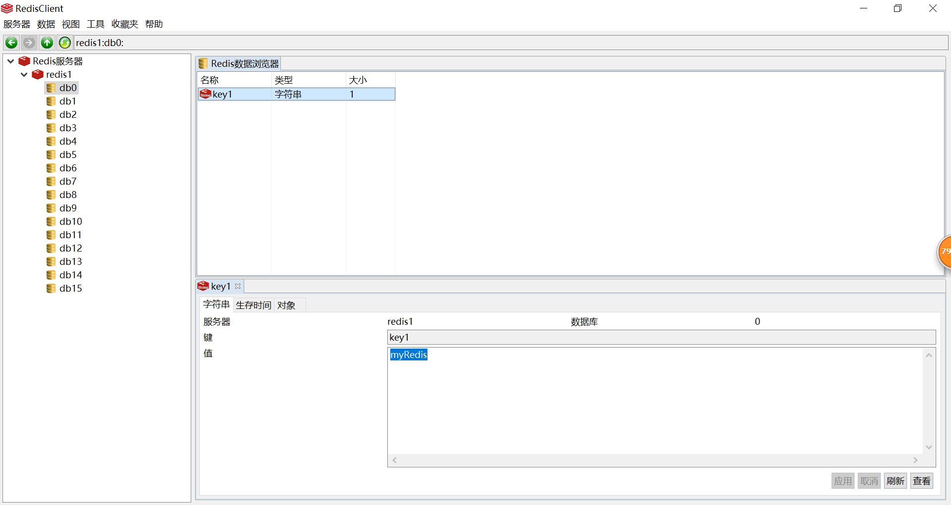Sort list by 类型 column header
This screenshot has height=505, width=951.
309,80
